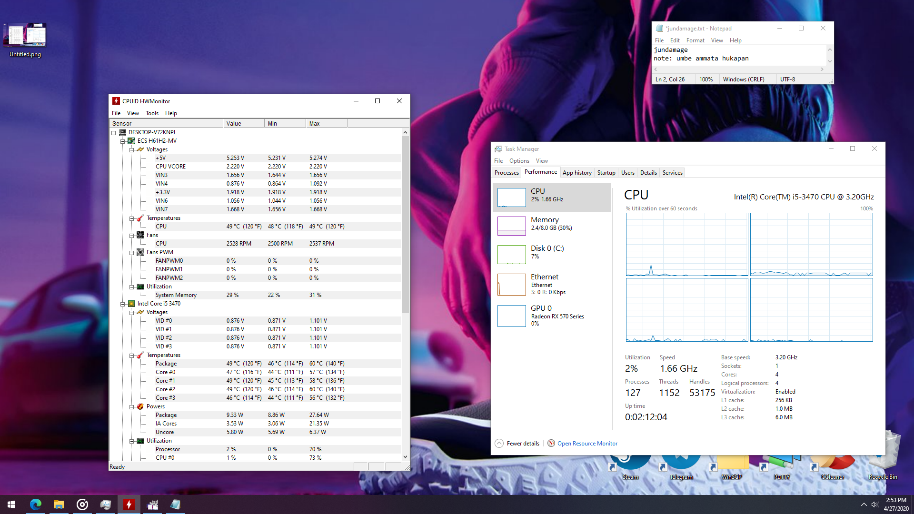Open the Windows Start menu
Screen dimensions: 914x514
(11, 504)
